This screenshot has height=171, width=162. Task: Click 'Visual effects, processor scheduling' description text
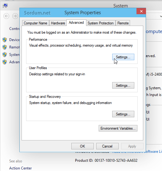click(81, 45)
